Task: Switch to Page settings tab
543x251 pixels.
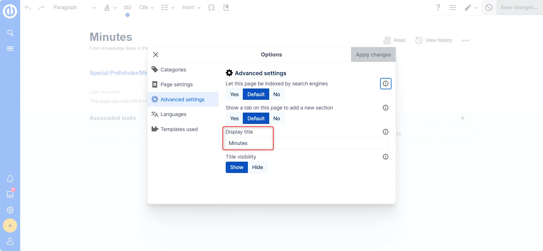Action: (x=176, y=85)
